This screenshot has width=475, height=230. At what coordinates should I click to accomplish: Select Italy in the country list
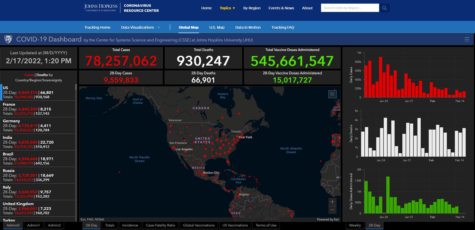tap(38, 192)
